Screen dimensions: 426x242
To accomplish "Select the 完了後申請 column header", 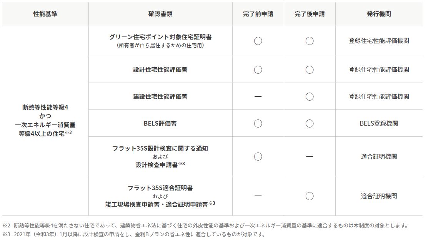I will [310, 14].
